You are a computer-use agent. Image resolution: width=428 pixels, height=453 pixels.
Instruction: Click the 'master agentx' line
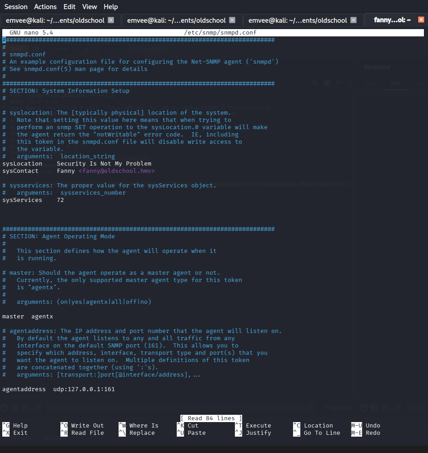pyautogui.click(x=28, y=317)
